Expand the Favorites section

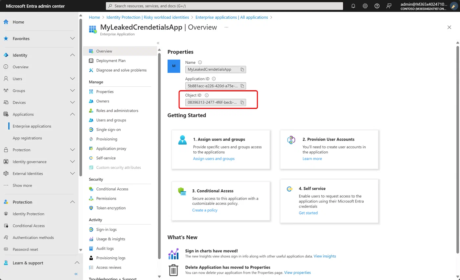pyautogui.click(x=73, y=39)
